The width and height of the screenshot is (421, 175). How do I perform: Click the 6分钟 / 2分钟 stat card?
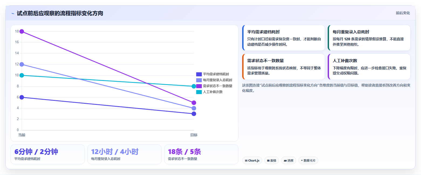click(x=47, y=154)
